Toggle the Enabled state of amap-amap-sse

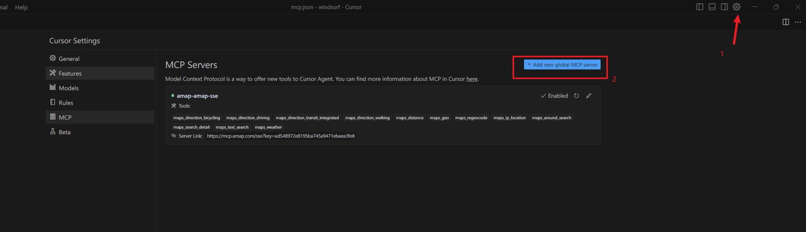tap(554, 96)
